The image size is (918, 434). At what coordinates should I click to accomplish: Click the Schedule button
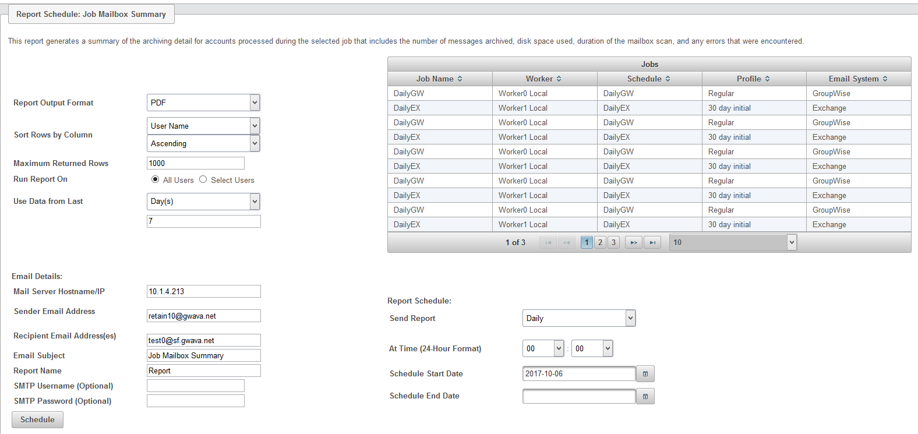pos(37,419)
